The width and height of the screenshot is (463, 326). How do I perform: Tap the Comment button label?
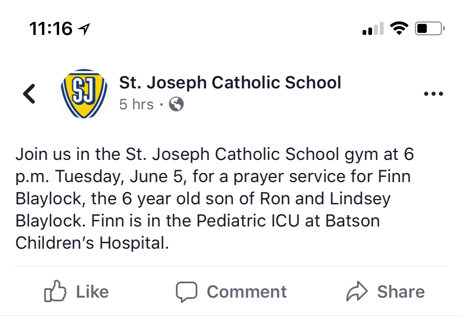click(247, 292)
